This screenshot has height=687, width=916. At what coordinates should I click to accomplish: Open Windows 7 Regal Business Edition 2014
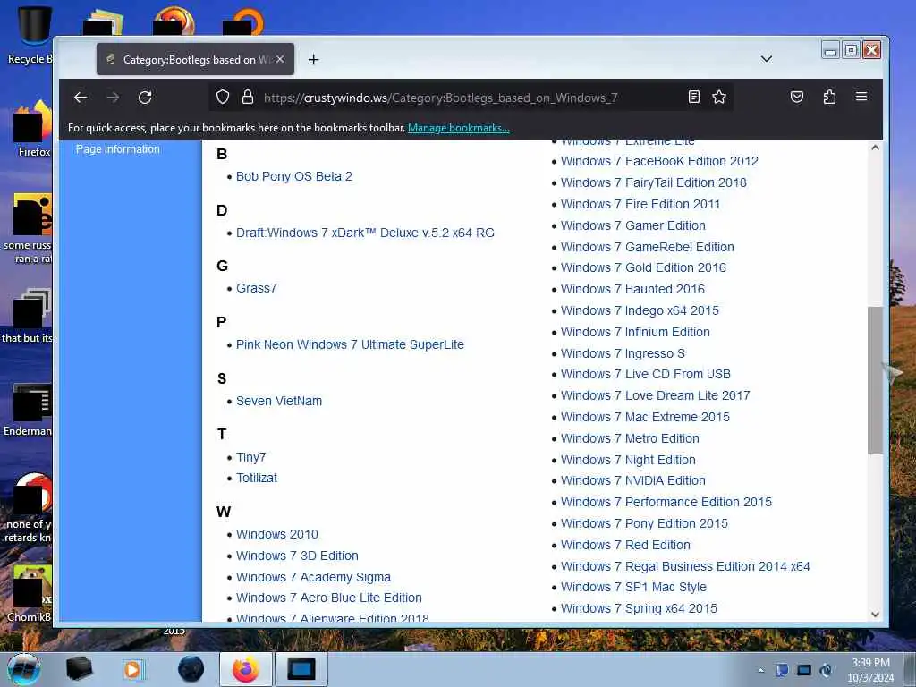(685, 566)
